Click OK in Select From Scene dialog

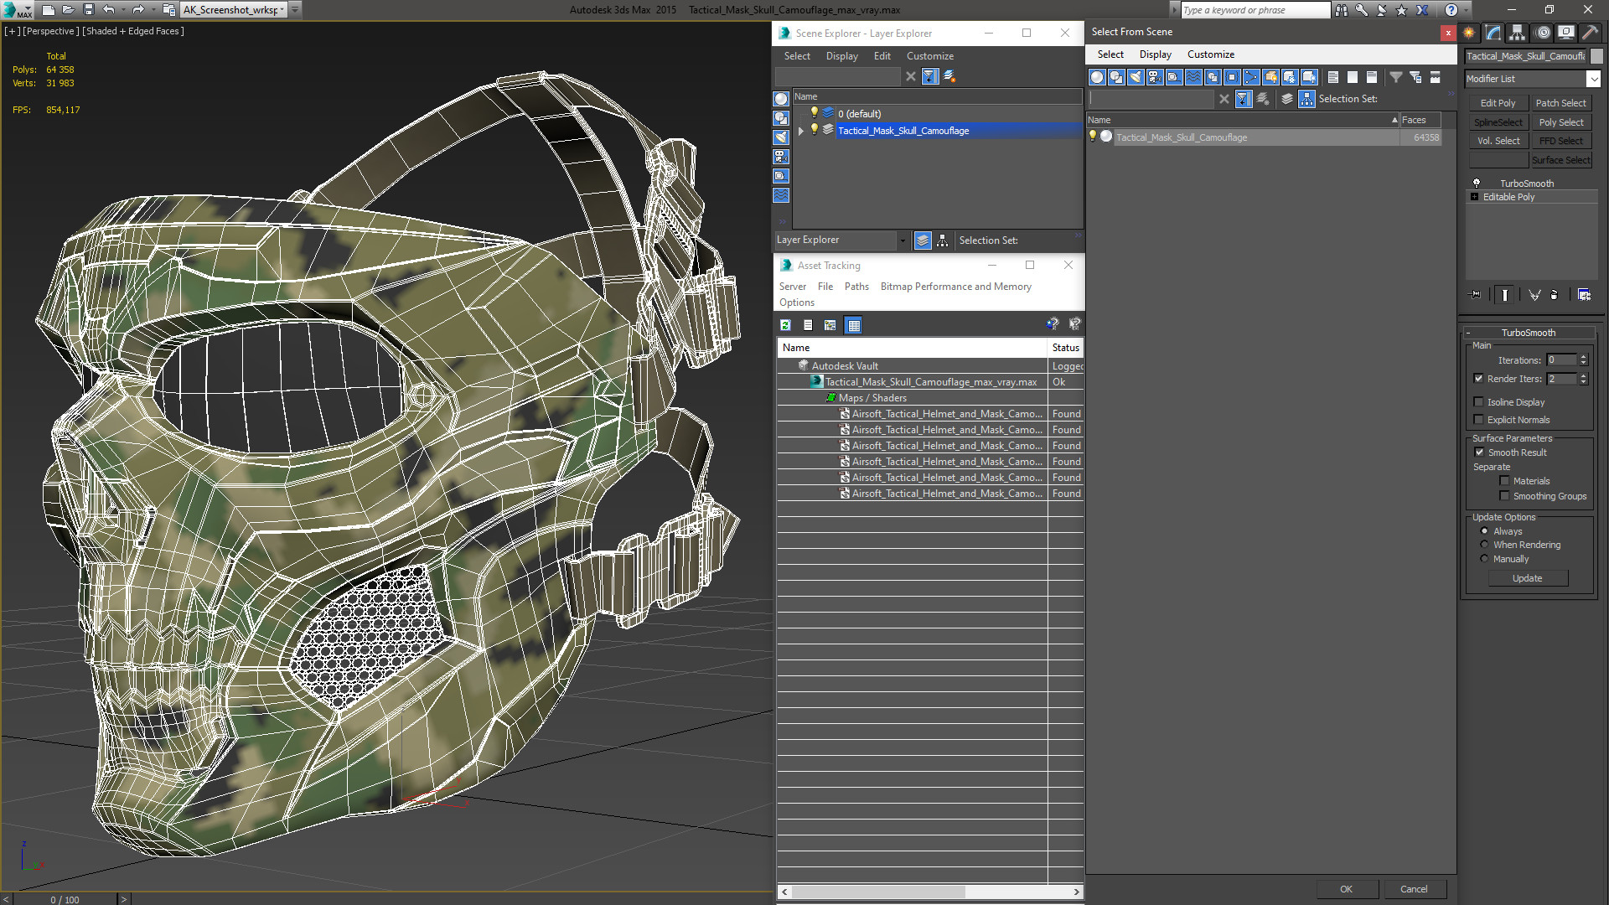(1346, 889)
